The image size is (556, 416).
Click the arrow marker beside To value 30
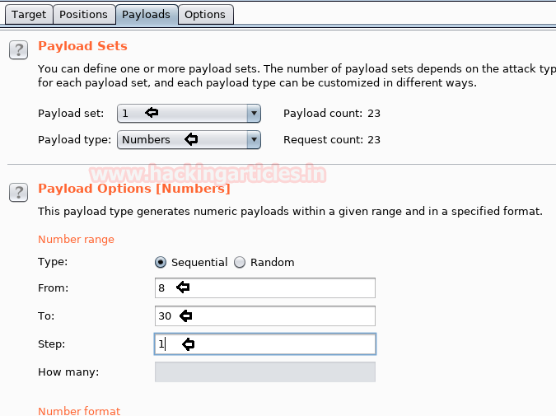tap(185, 316)
